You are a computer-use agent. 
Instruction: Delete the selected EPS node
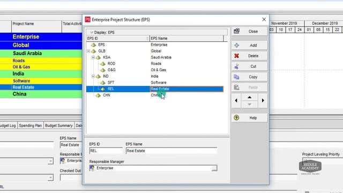pos(249,56)
